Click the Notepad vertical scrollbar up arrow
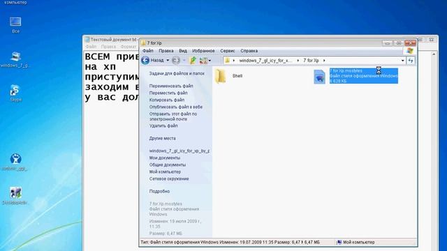Image resolution: width=447 pixels, height=251 pixels. click(x=434, y=54)
